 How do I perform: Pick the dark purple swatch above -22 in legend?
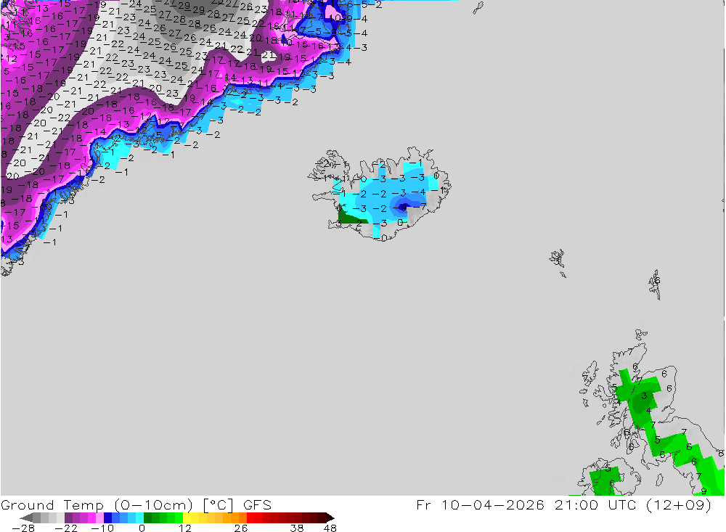coord(68,518)
